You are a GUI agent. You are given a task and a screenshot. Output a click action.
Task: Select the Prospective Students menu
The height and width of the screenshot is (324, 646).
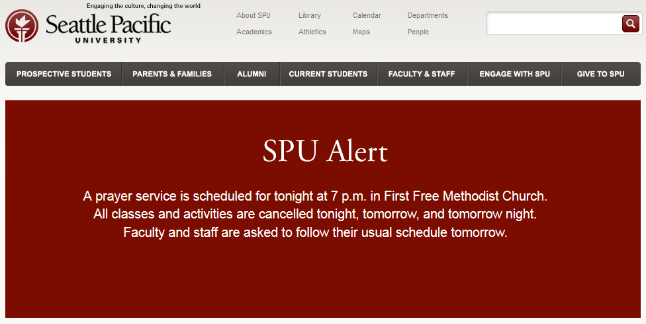(64, 74)
